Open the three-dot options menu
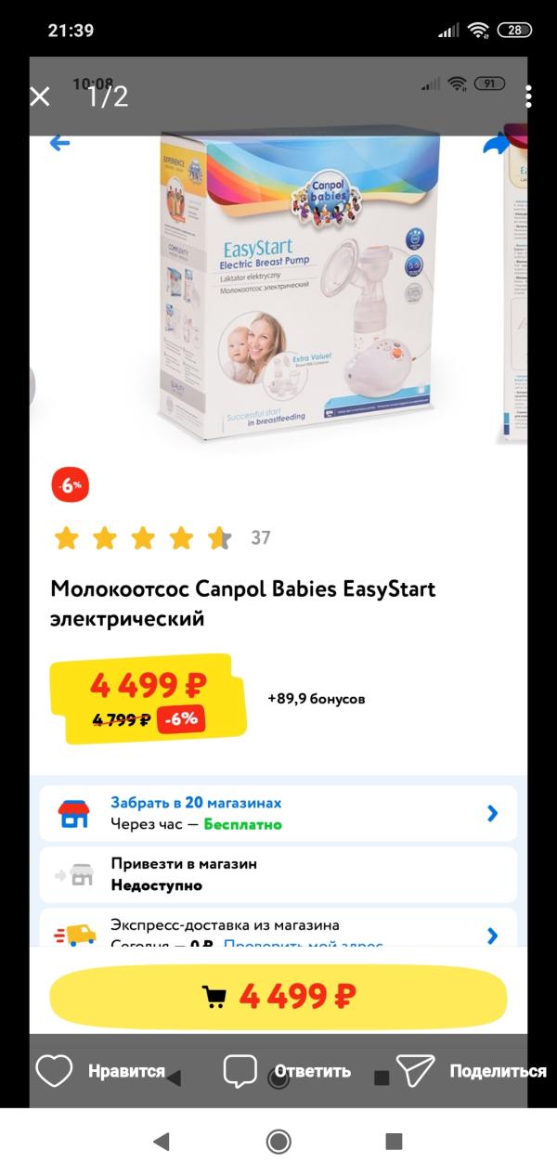Image resolution: width=557 pixels, height=1175 pixels. 527,97
